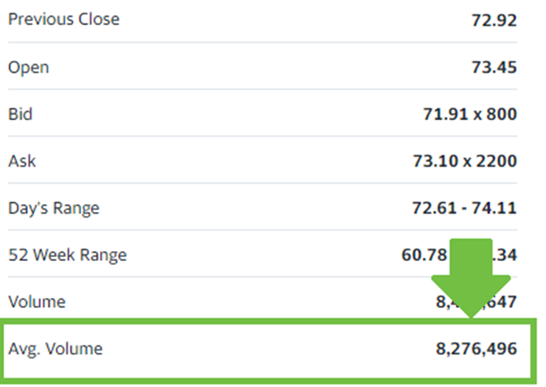Select the Day's Range label
The image size is (546, 387).
coord(54,209)
